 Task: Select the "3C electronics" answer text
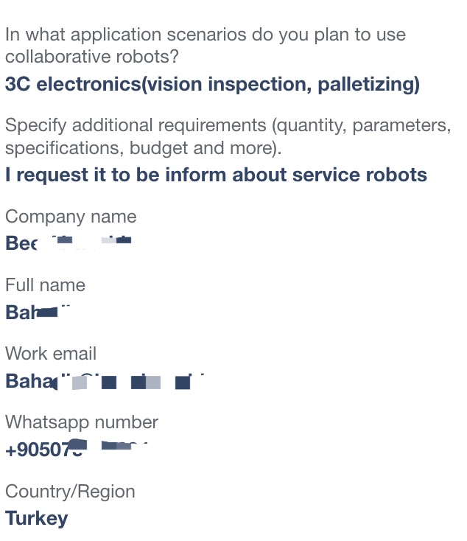(x=73, y=85)
